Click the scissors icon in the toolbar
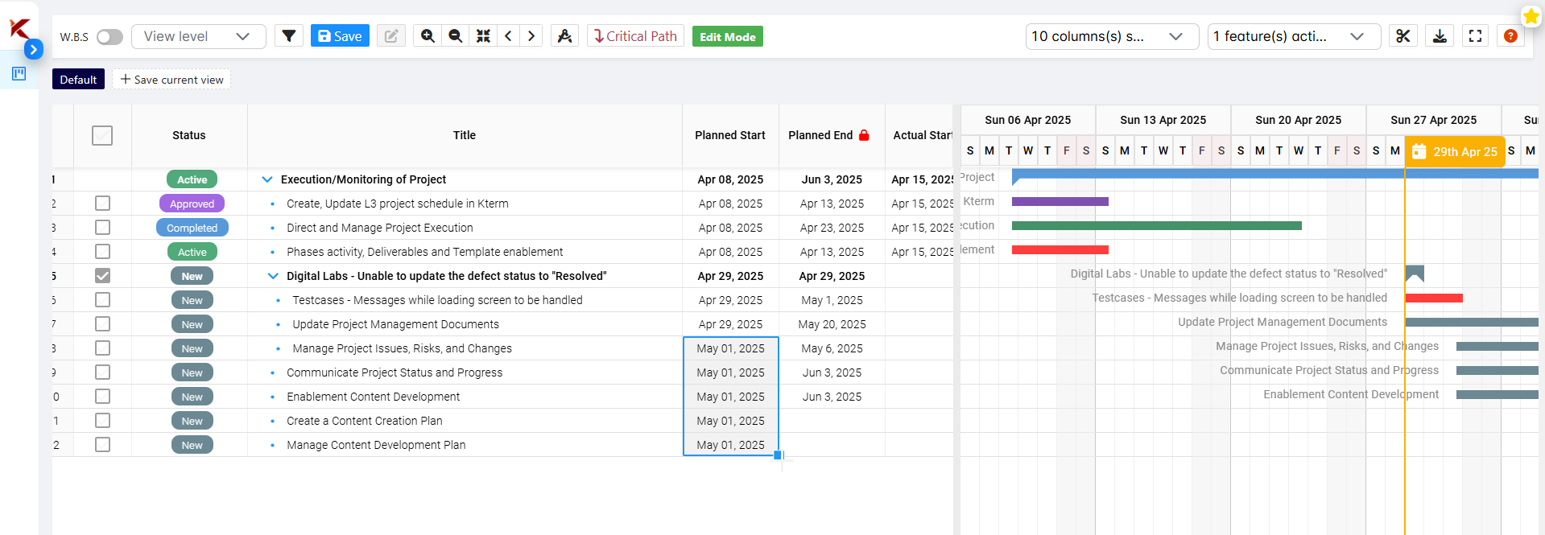Image resolution: width=1545 pixels, height=535 pixels. [1403, 36]
